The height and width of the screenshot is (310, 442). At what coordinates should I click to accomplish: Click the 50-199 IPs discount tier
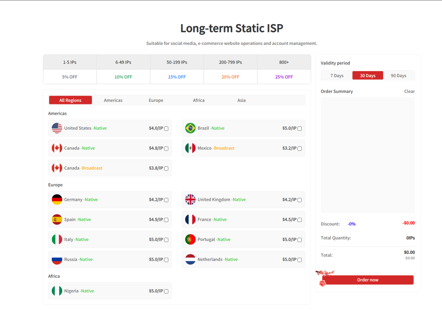click(177, 62)
